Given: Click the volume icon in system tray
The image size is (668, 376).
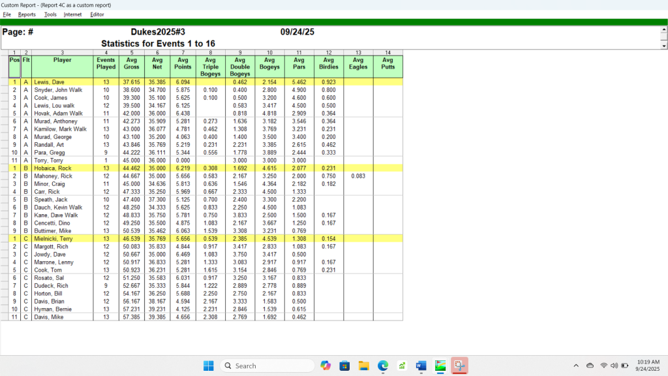Looking at the screenshot, I should pyautogui.click(x=614, y=366).
